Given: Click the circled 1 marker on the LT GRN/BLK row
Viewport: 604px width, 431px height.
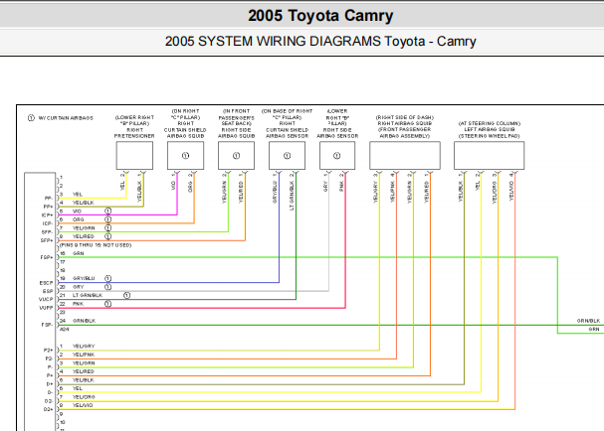Looking at the screenshot, I should click(x=126, y=295).
